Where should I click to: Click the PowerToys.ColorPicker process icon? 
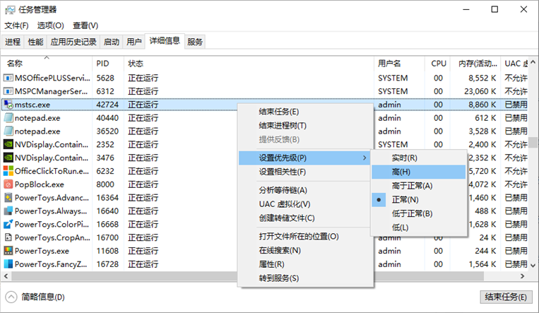pyautogui.click(x=8, y=224)
